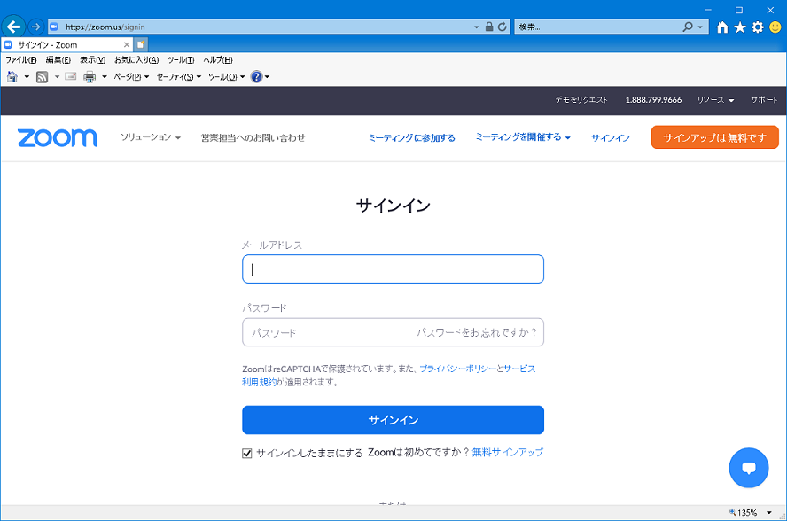Click the サポート link
Screen dimensions: 787x521
click(x=764, y=100)
